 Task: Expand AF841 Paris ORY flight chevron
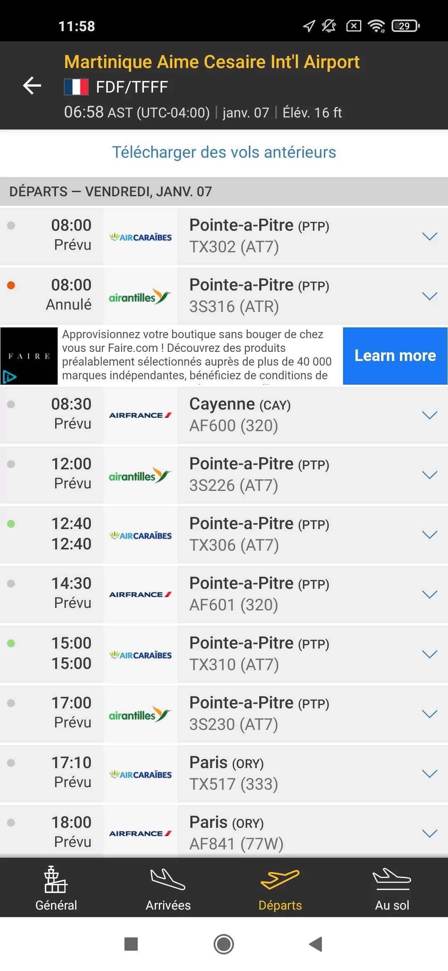430,834
